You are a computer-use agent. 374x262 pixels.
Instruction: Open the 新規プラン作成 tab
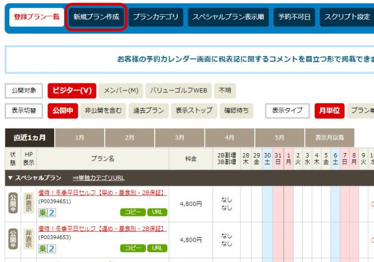click(97, 17)
